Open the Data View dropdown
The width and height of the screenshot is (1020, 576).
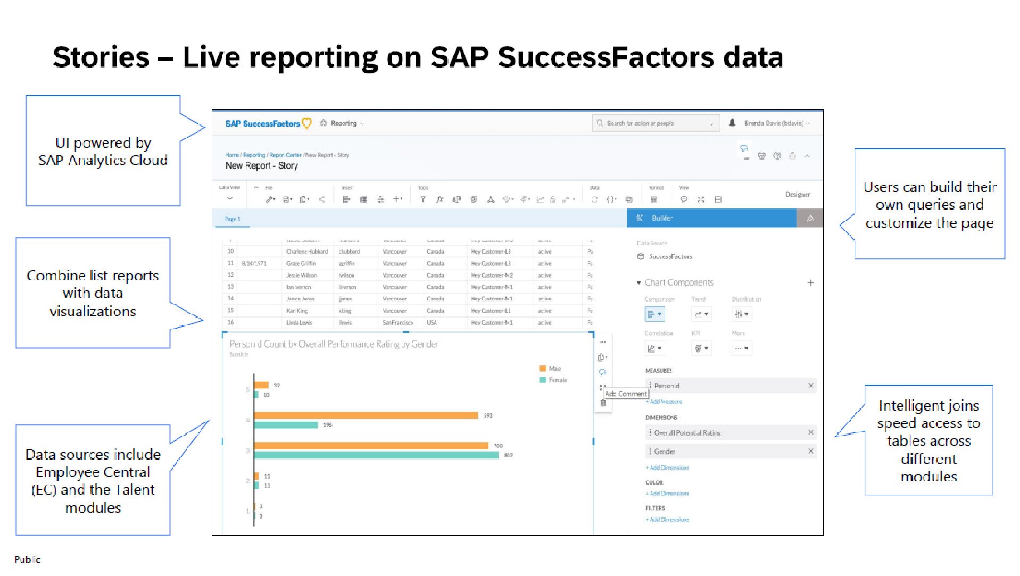click(x=229, y=198)
